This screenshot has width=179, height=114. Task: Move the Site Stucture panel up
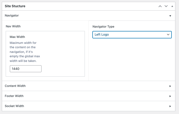160,6
